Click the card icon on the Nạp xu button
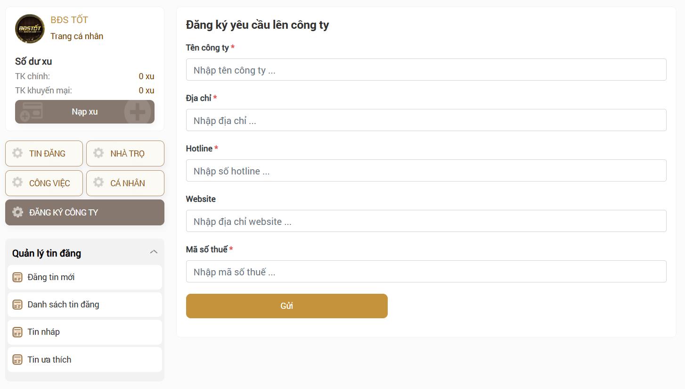Viewport: 685px width, 389px height. [30, 112]
